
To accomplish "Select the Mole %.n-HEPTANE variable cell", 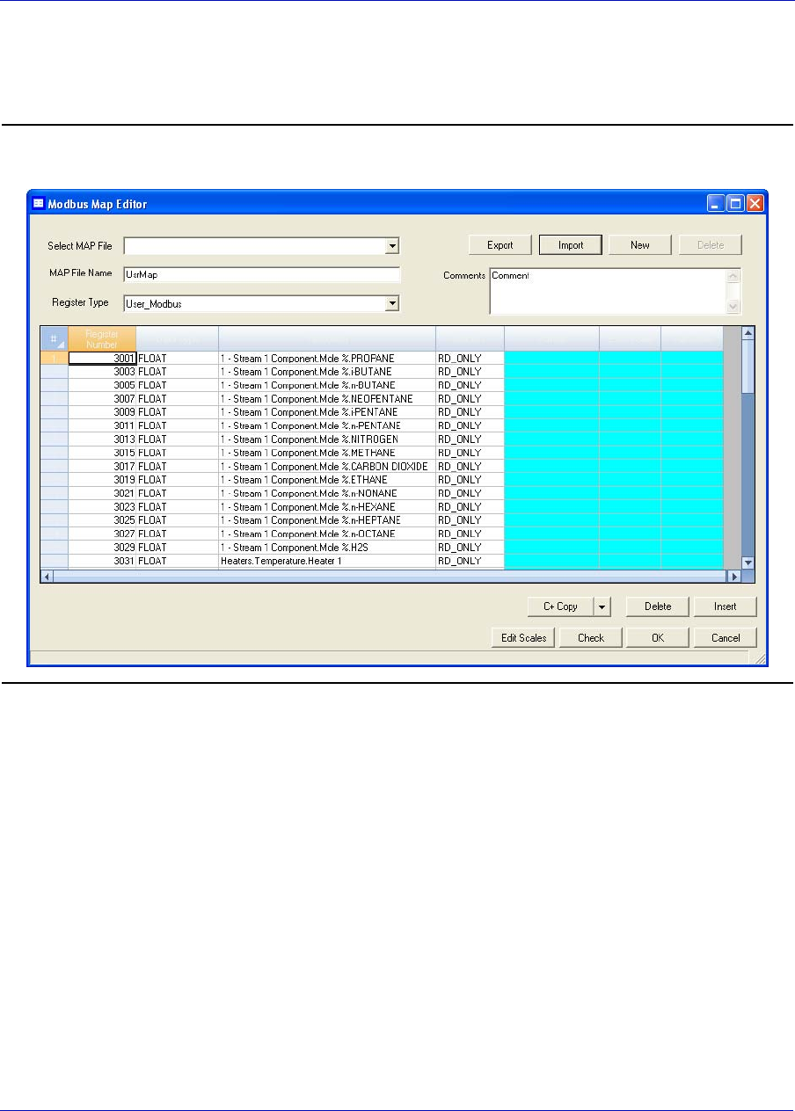I will pos(327,520).
